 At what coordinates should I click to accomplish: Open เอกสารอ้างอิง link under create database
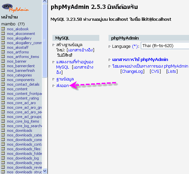tap(80, 50)
